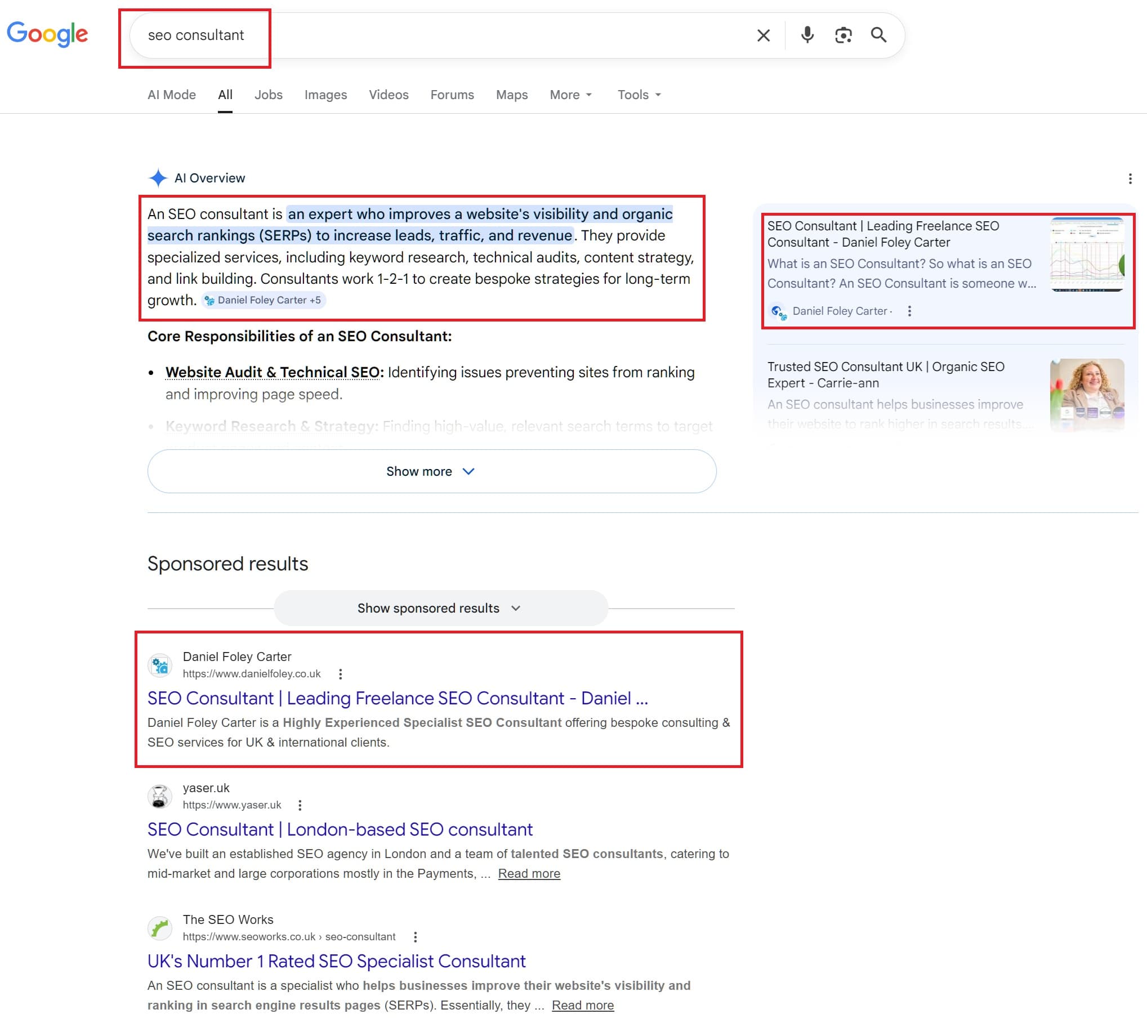Click Read more under yaser.uk result
The height and width of the screenshot is (1027, 1147).
[529, 873]
